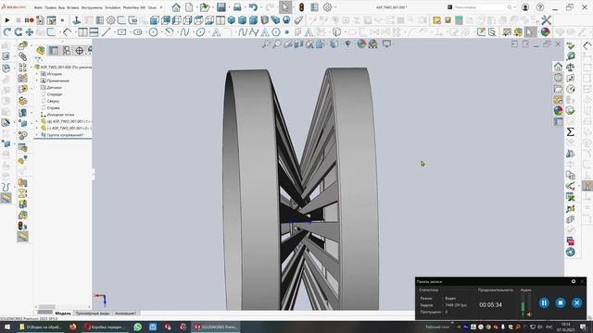593x333 pixels.
Task: Open View Settings monitor icon dropdown
Action: point(386,43)
